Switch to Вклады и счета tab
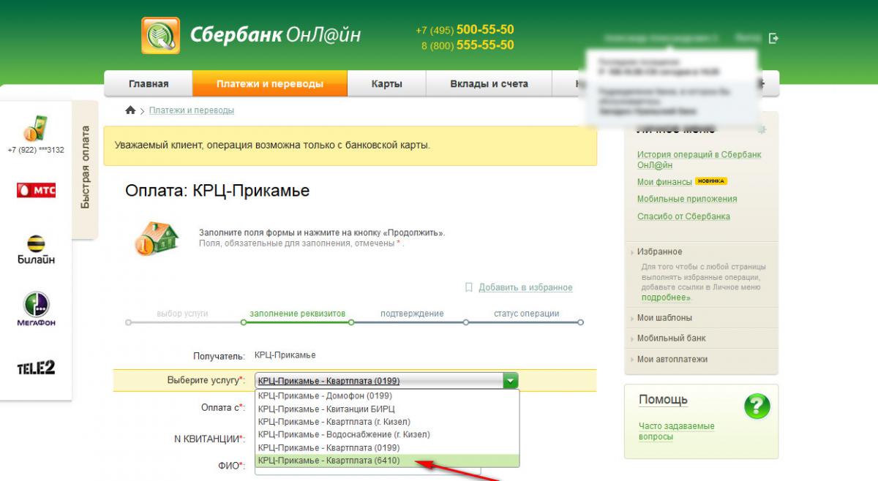This screenshot has height=481, width=878. pos(489,84)
